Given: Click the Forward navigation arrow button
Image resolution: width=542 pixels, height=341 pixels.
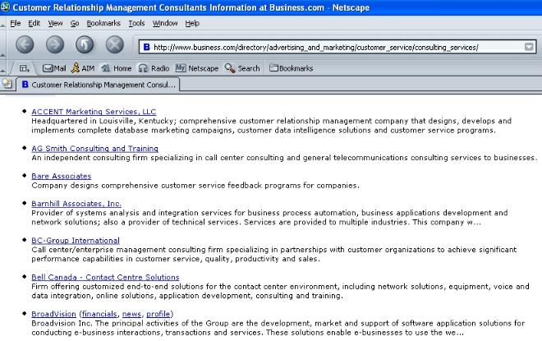Looking at the screenshot, I should click(x=55, y=44).
